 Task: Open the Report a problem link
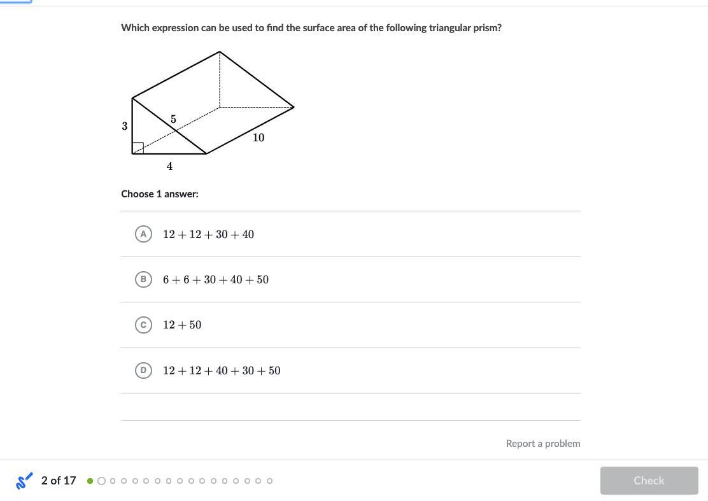(542, 443)
